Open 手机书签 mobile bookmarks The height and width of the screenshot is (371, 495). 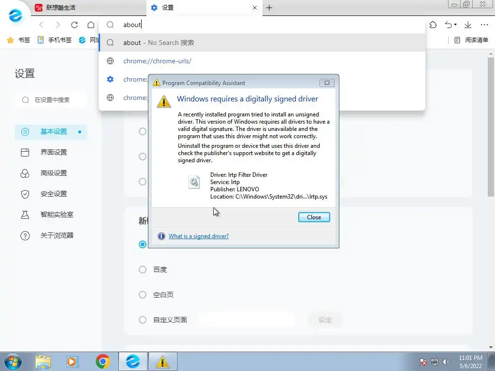[x=55, y=40]
